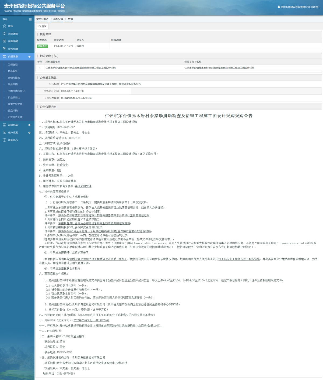Click the 首页 home icon
Screen dimensions: 323x380
[4, 26]
